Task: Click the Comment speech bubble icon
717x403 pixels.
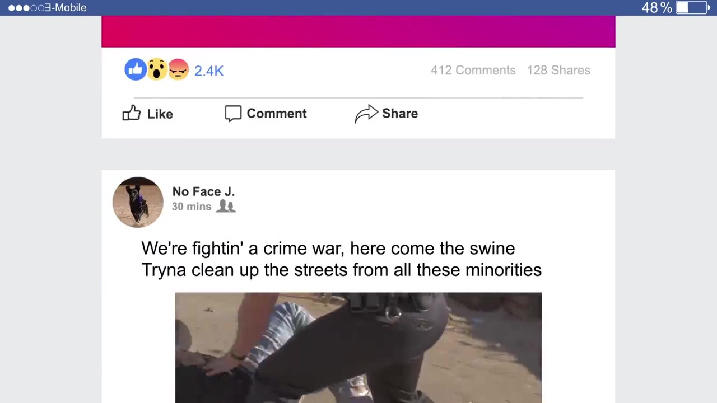Action: [x=233, y=113]
